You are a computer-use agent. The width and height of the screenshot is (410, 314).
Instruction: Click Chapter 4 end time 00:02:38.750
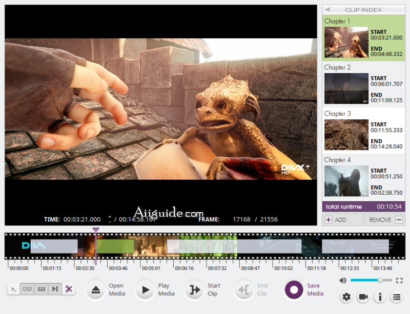pos(386,193)
